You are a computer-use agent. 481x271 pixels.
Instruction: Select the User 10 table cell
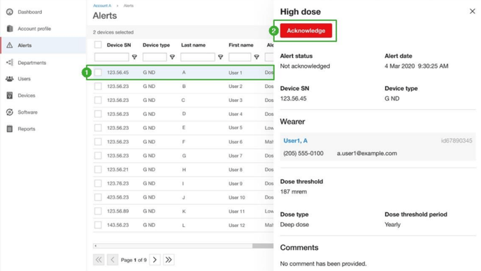237,198
